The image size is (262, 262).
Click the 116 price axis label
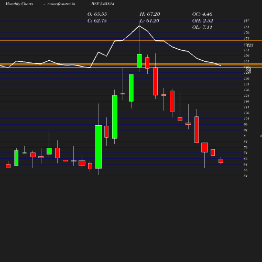point(247,102)
